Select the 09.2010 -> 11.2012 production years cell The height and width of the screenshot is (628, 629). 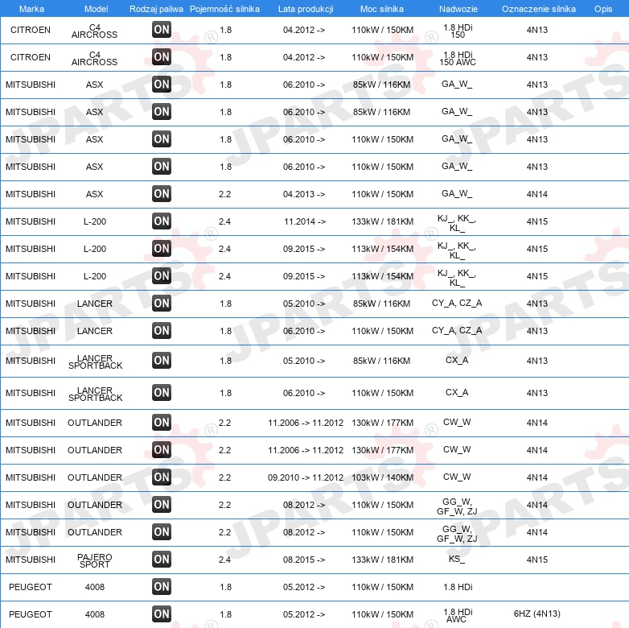pos(306,477)
